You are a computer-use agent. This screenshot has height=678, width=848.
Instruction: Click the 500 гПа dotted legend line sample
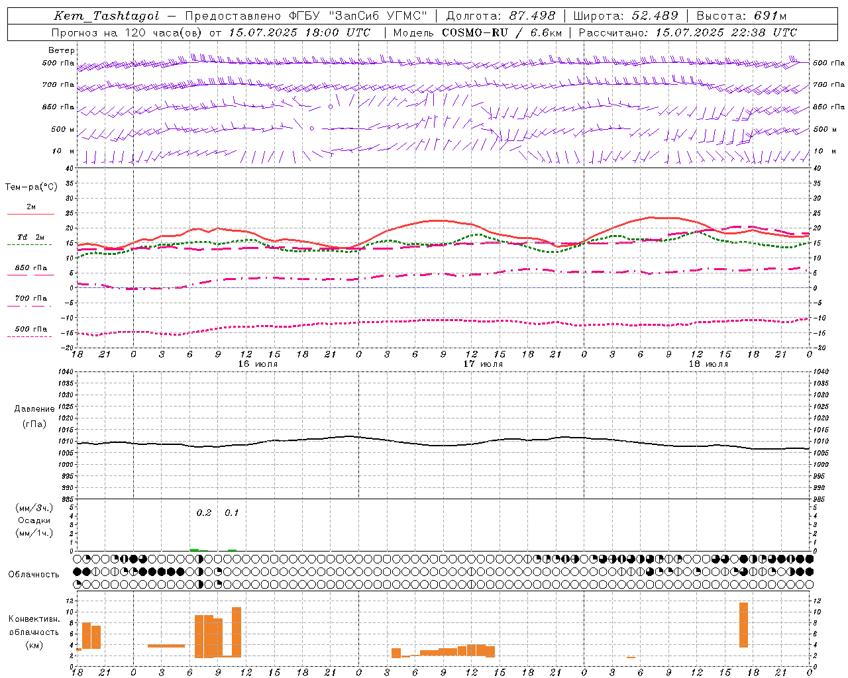29,336
